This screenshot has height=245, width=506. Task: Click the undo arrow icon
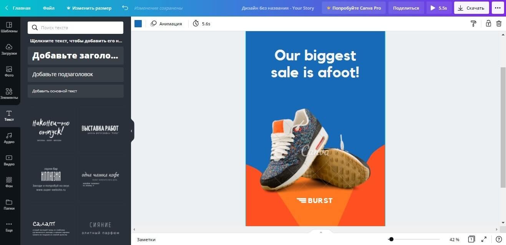tap(125, 8)
